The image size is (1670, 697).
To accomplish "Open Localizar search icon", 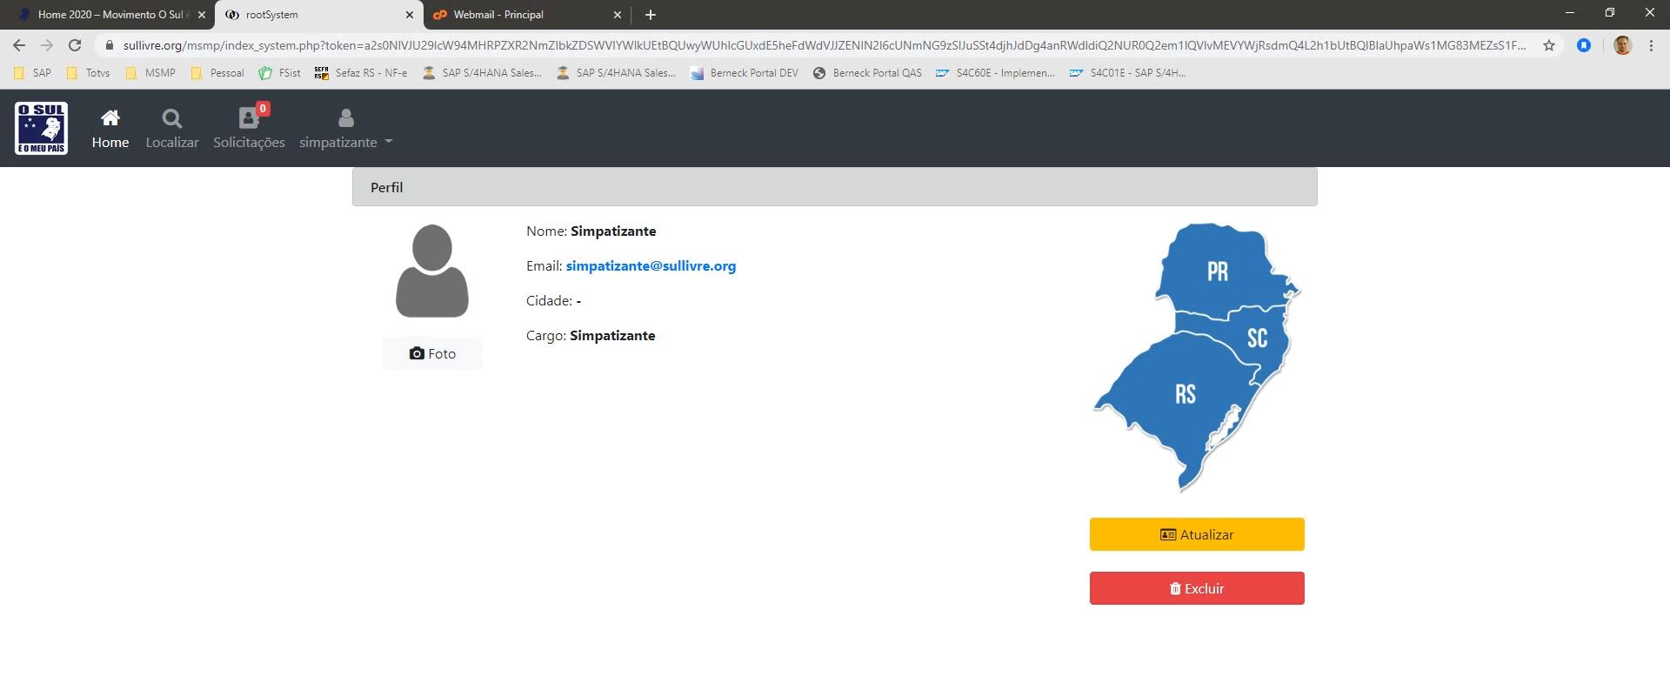I will pos(172,118).
